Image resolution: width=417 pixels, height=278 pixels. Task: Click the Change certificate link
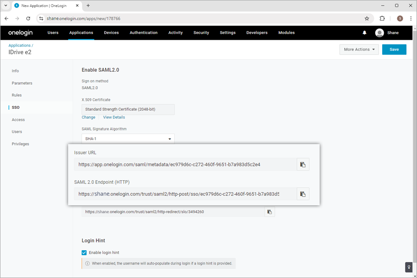coord(88,117)
